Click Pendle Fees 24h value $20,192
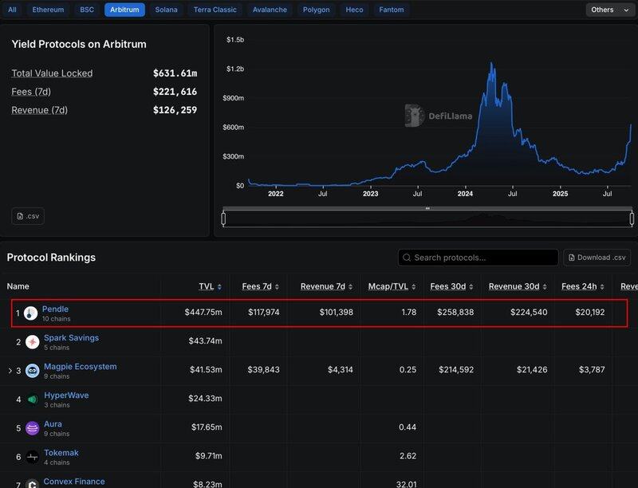The width and height of the screenshot is (638, 488). [x=590, y=312]
